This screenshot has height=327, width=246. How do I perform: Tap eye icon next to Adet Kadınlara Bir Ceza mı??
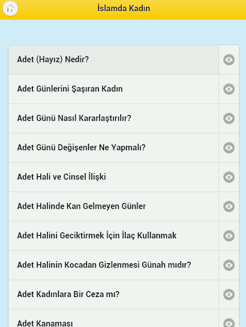229,294
